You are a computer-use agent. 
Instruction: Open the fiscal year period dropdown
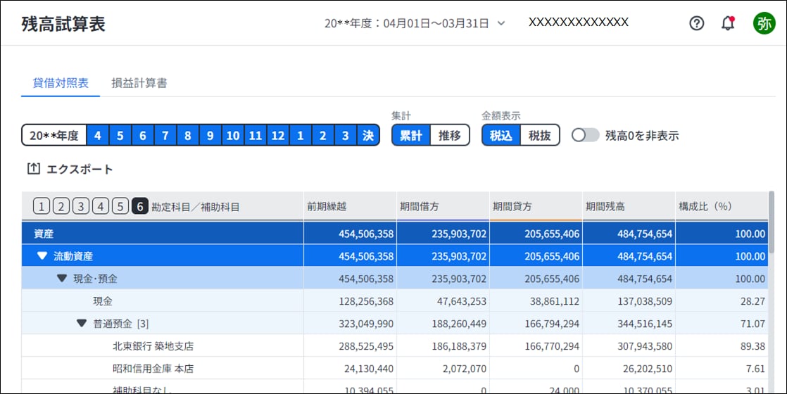click(x=414, y=23)
